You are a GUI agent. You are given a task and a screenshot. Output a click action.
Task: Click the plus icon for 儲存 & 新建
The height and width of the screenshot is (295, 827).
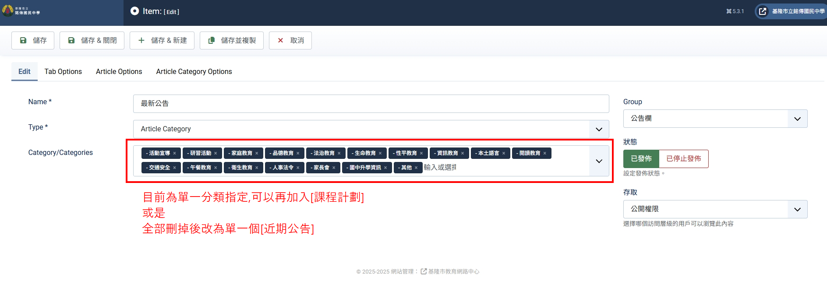pos(141,40)
